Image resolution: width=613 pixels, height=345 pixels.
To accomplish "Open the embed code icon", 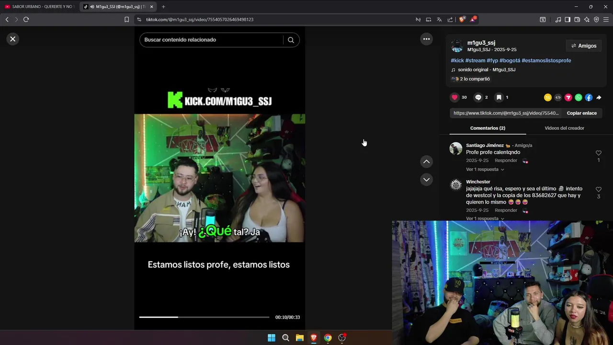I will click(x=558, y=97).
